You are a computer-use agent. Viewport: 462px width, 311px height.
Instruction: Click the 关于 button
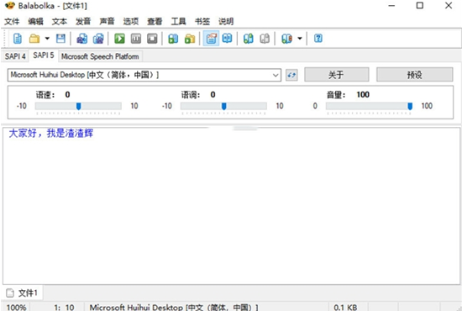pyautogui.click(x=337, y=75)
